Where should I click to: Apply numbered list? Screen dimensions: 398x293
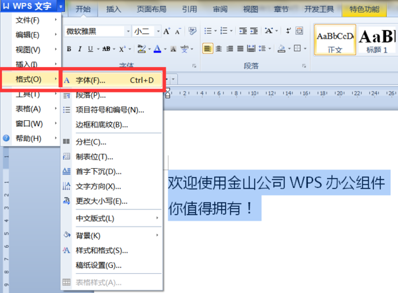(x=224, y=31)
